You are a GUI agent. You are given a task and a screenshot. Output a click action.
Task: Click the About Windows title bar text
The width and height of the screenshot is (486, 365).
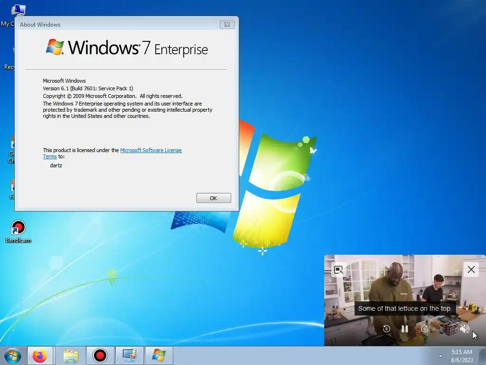[x=40, y=25]
